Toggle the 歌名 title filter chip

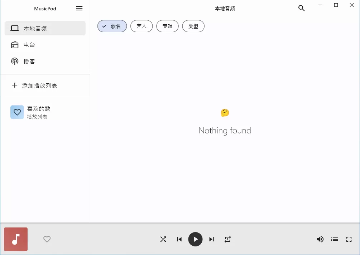112,26
